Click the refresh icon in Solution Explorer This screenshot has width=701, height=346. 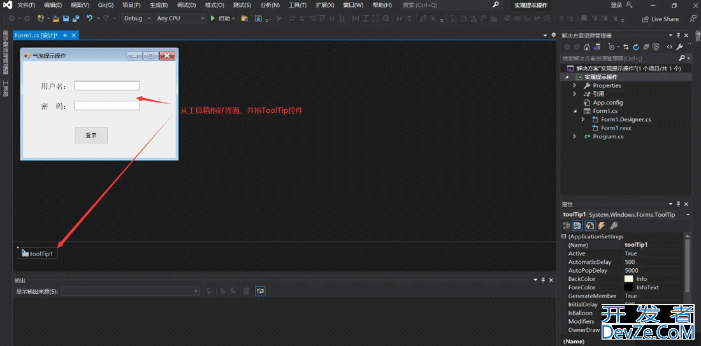pyautogui.click(x=636, y=47)
